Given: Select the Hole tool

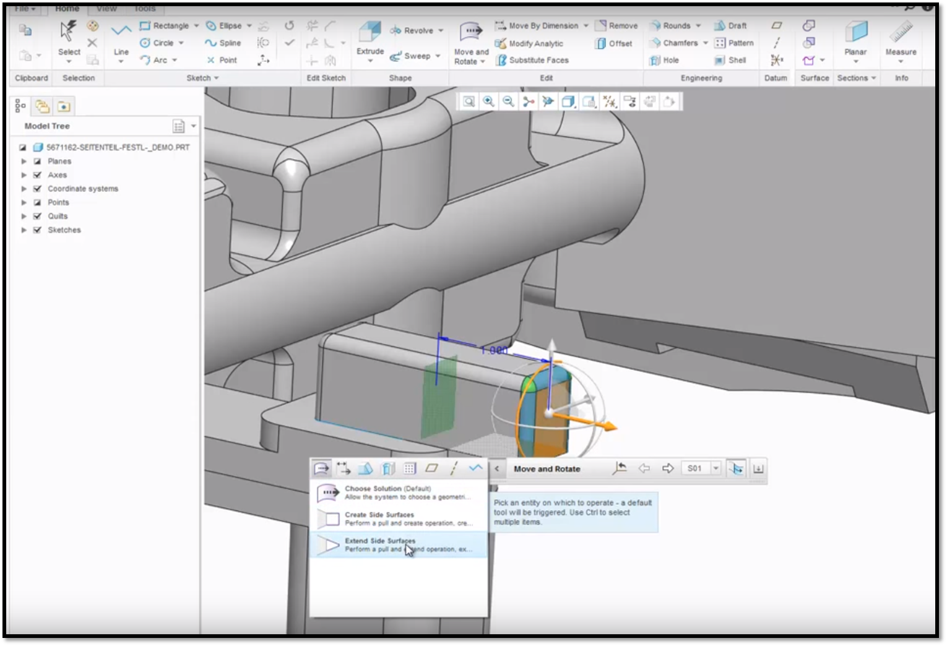Looking at the screenshot, I should [x=664, y=60].
